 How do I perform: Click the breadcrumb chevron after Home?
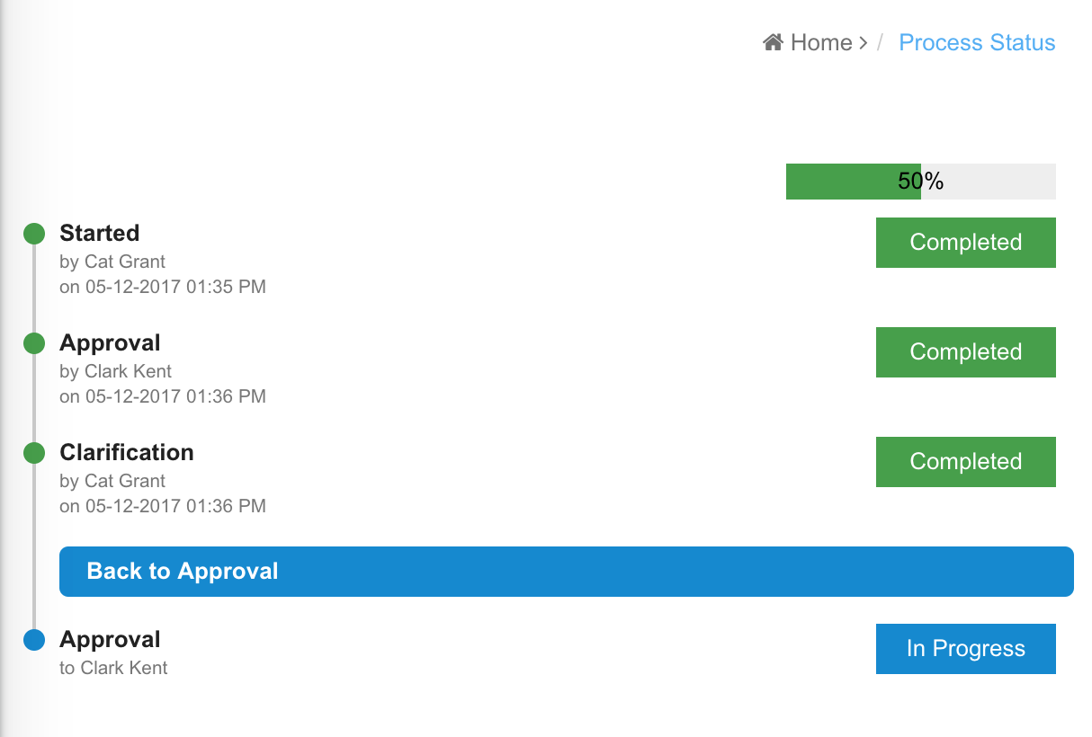[864, 43]
